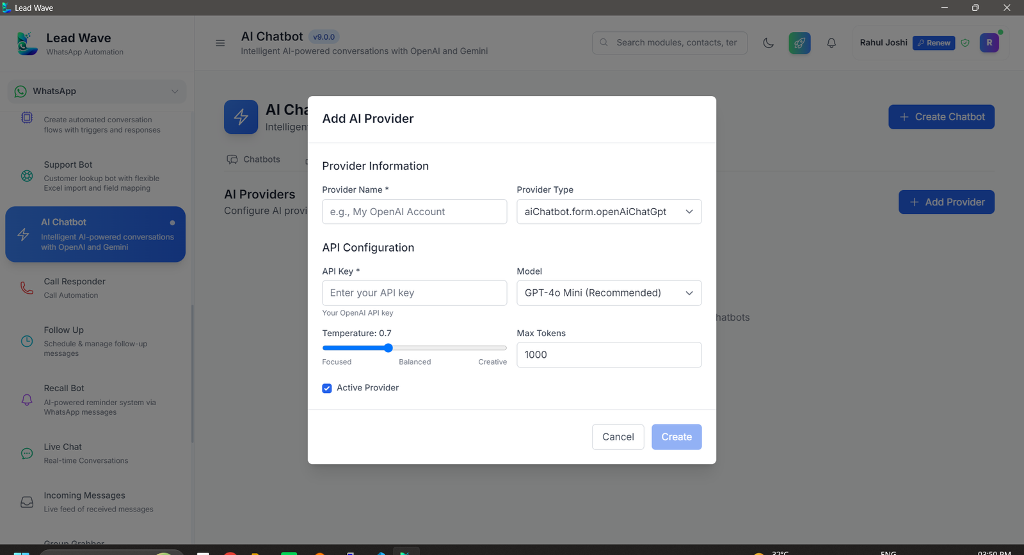Open the Support Bot menu item
Image resolution: width=1024 pixels, height=555 pixels.
(96, 176)
